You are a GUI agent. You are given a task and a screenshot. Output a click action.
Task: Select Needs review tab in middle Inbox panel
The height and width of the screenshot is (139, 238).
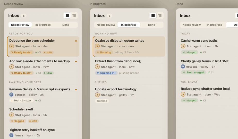click(106, 25)
